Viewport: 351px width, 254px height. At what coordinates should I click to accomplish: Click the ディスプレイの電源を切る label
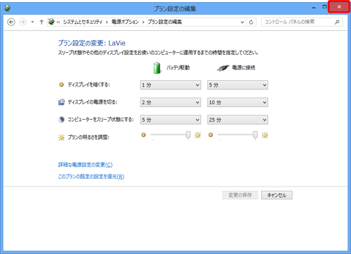92,102
